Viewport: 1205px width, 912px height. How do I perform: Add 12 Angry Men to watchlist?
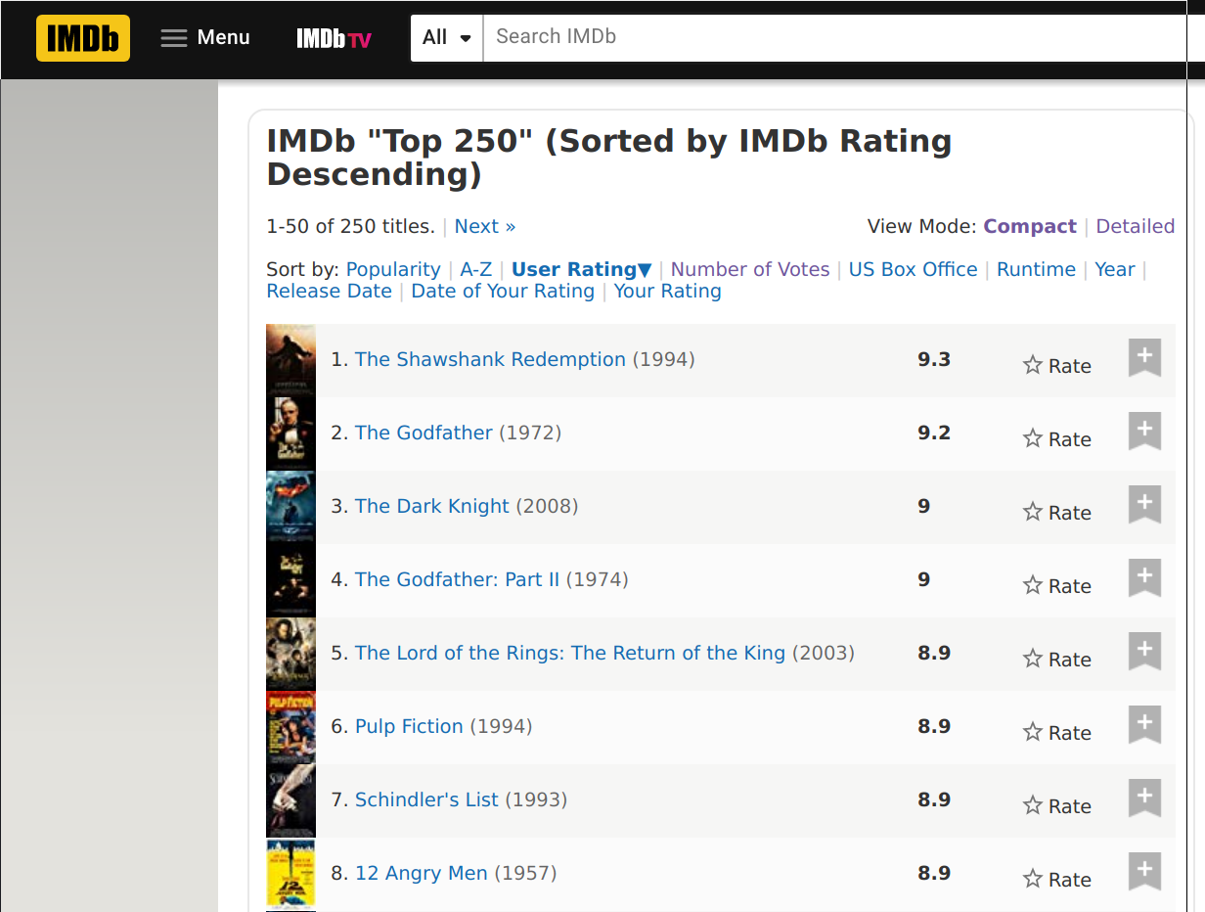(1144, 871)
